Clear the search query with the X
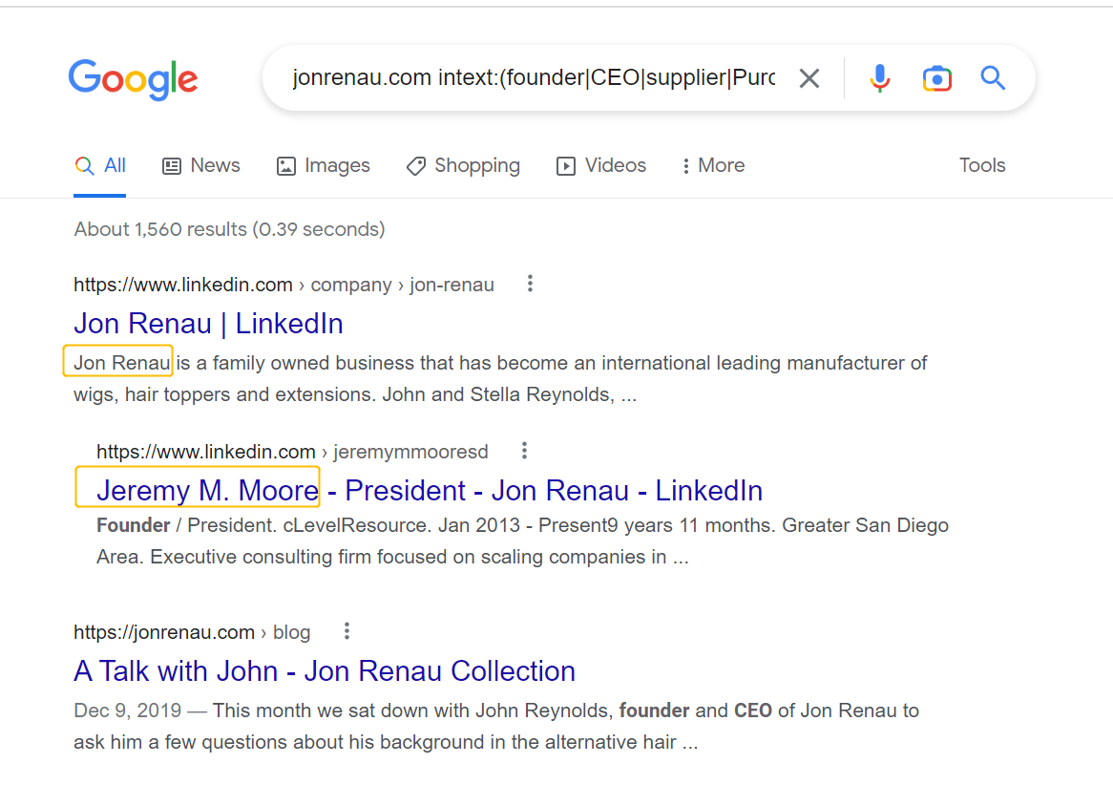This screenshot has width=1113, height=785. [x=809, y=78]
